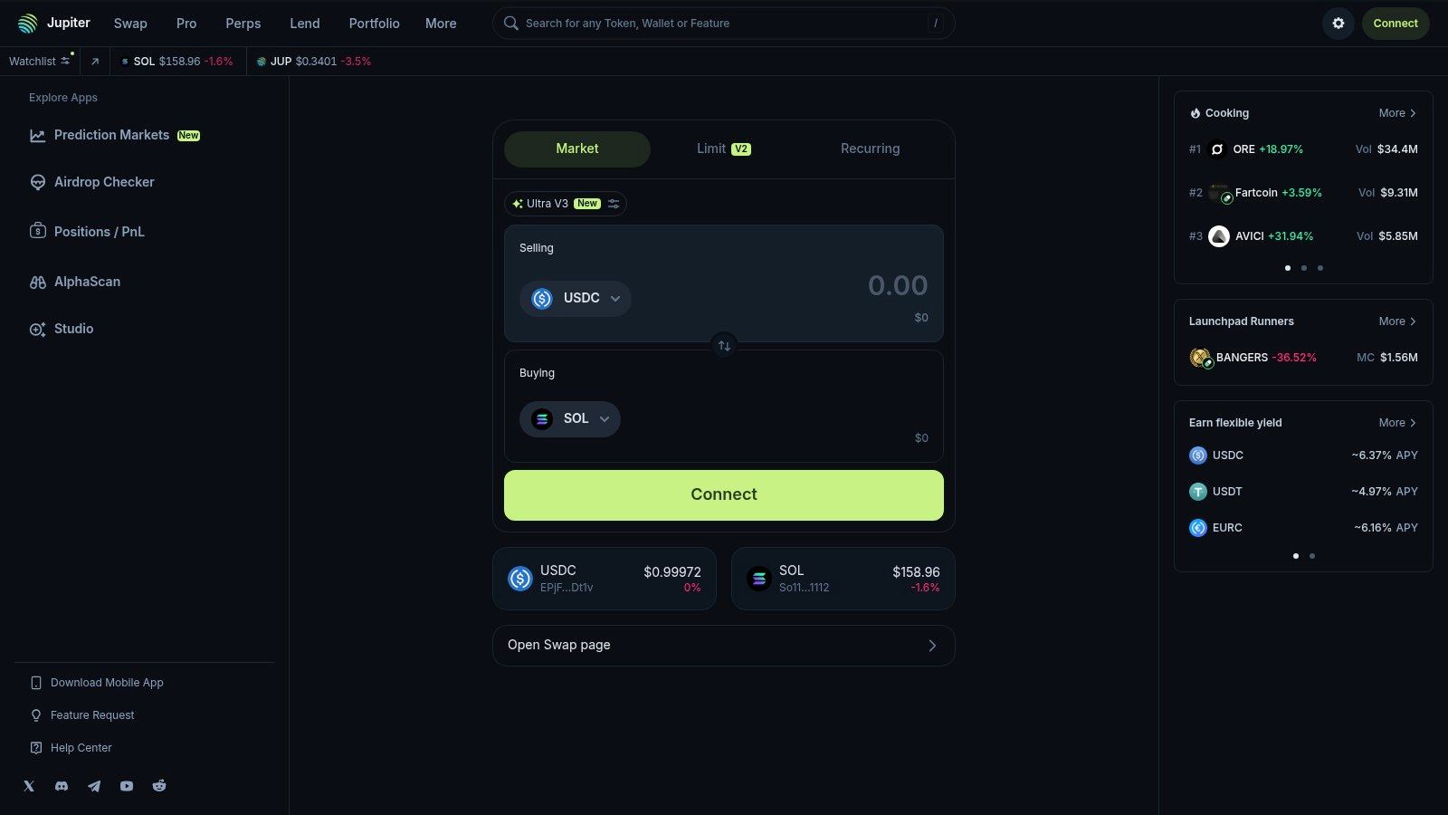The image size is (1448, 815).
Task: Expand More for Earn flexible yield
Action: tap(1397, 423)
